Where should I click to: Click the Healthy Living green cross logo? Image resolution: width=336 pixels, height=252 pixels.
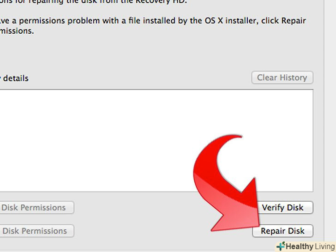click(x=281, y=246)
